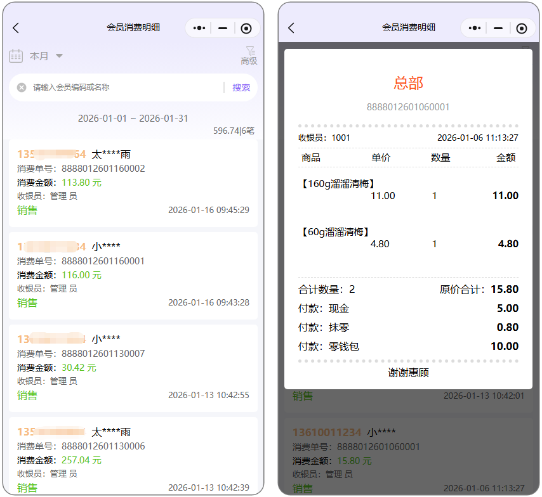The height and width of the screenshot is (497, 542).
Task: Tap back arrow on the receipt detail screen
Action: point(291,28)
